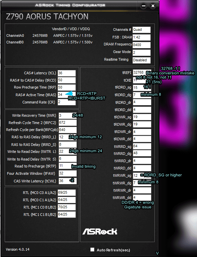Viewport: 197px width, 257px height.
Task: Click the Gear Mode value field
Action: tap(141, 53)
